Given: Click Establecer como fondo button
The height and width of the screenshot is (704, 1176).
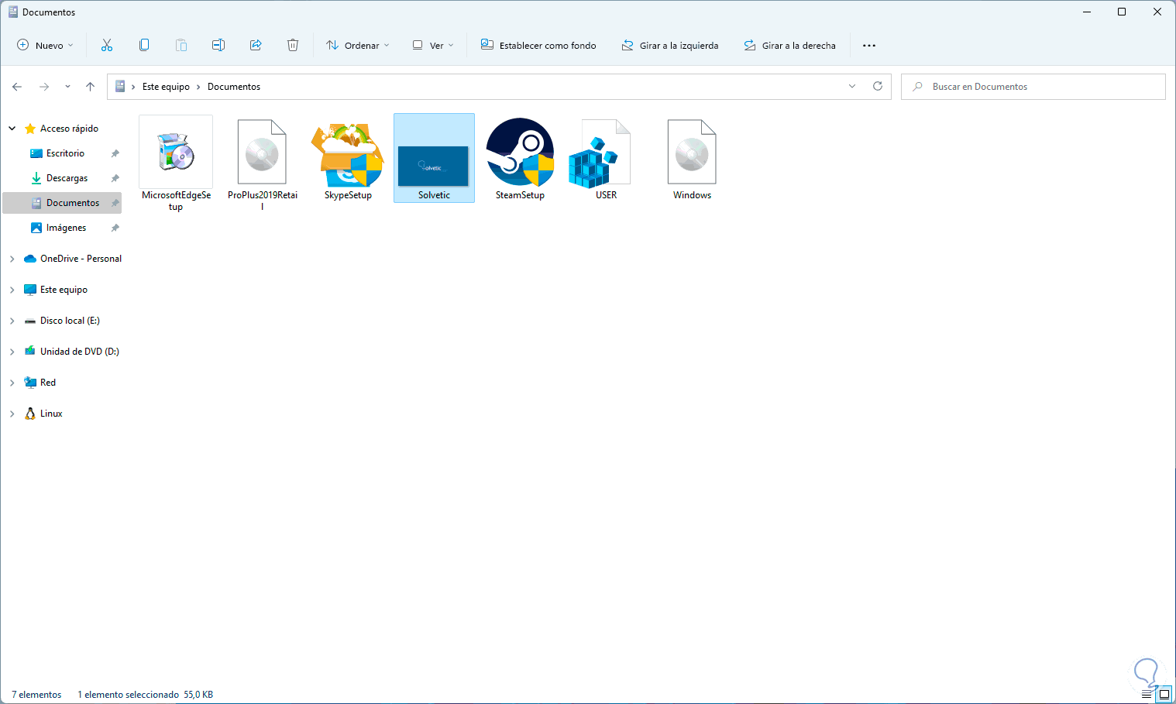Looking at the screenshot, I should [538, 46].
